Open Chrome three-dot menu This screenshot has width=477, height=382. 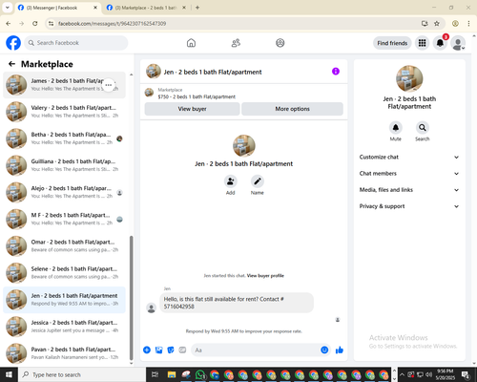468,23
